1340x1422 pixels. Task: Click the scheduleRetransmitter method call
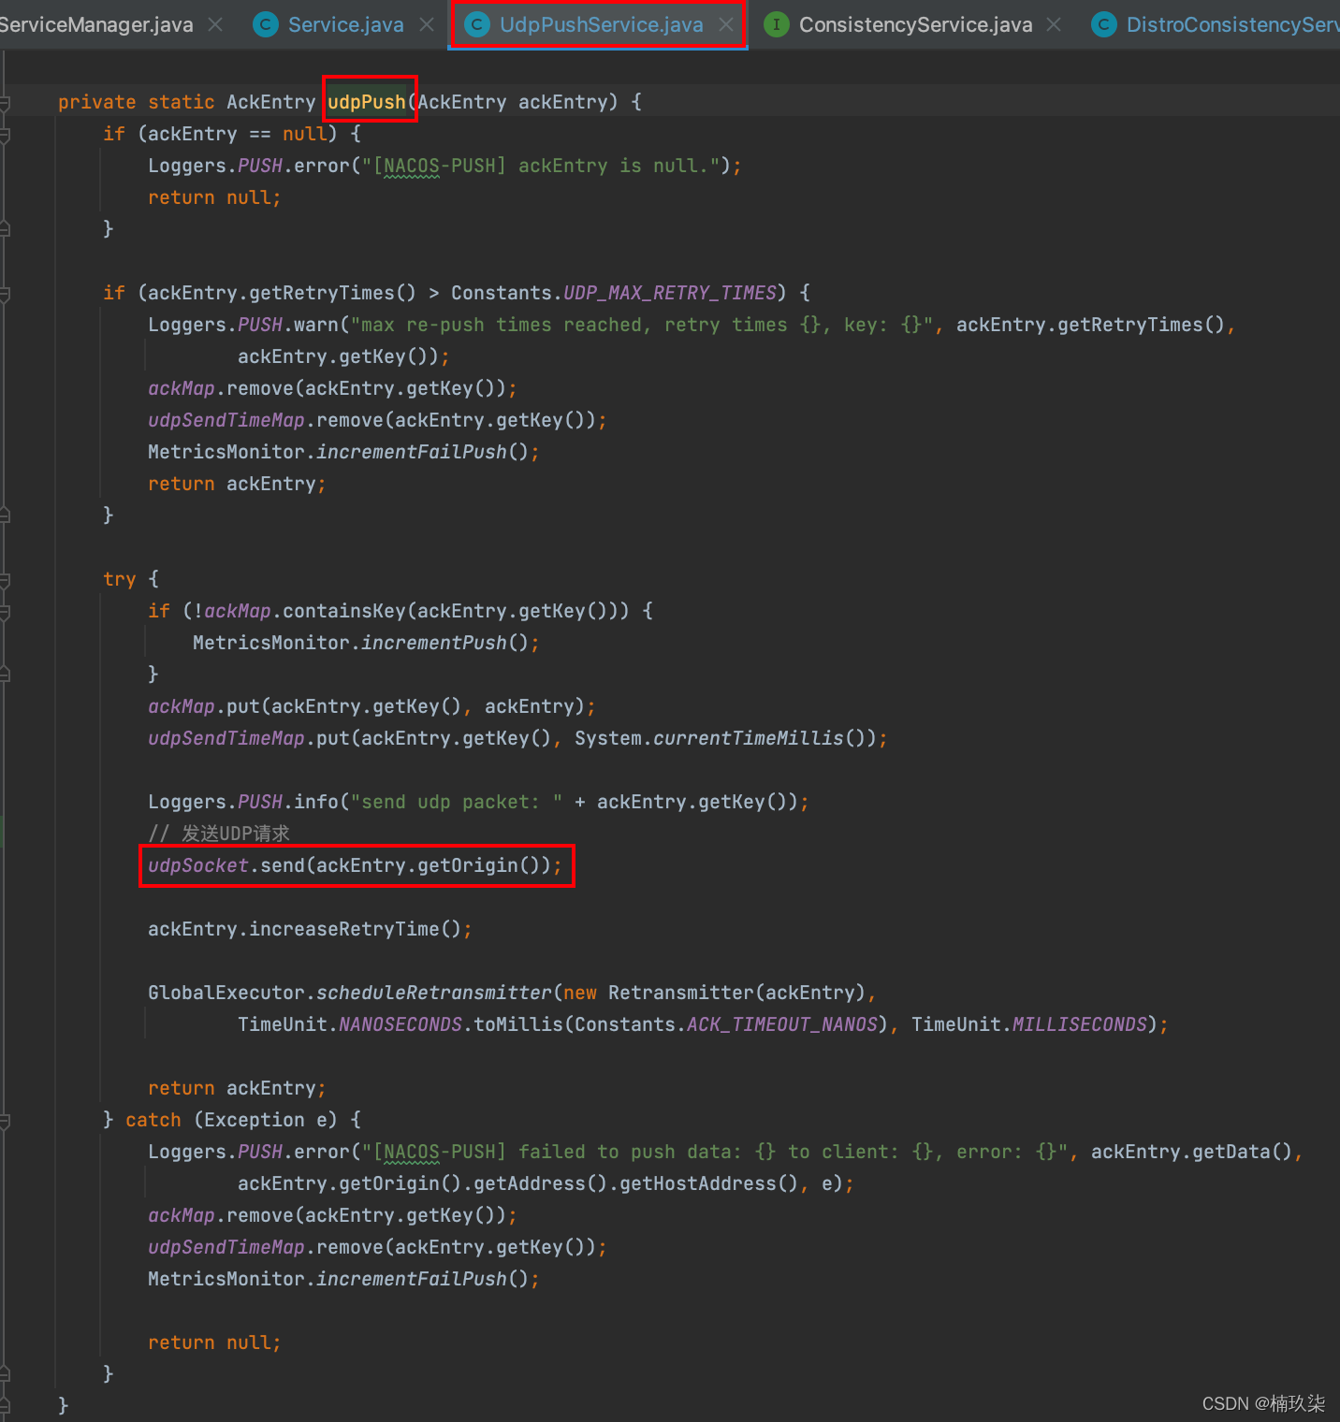click(434, 993)
